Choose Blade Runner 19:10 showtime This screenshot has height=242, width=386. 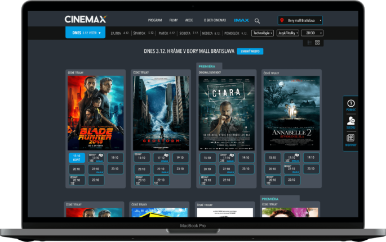(x=115, y=158)
